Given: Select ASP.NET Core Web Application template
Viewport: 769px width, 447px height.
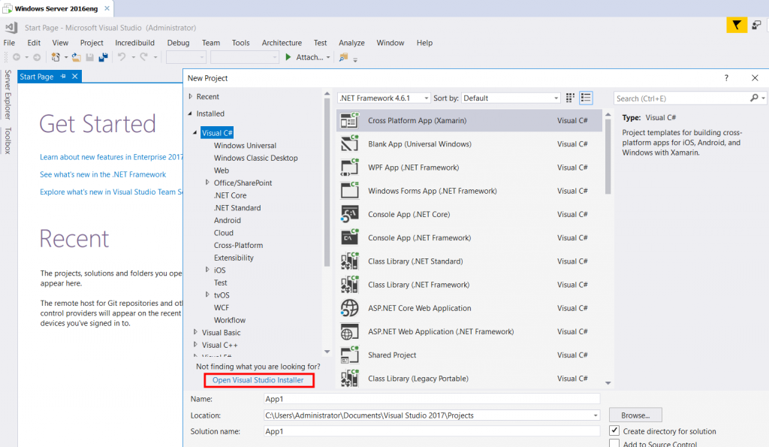Looking at the screenshot, I should click(469, 308).
